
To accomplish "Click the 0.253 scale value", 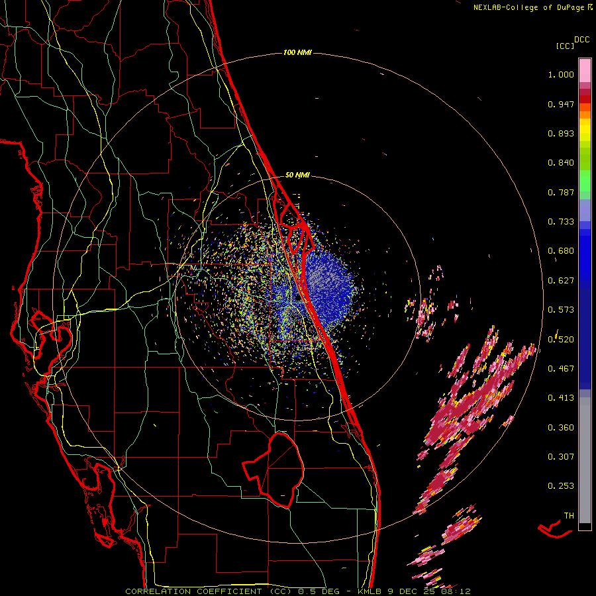I will click(561, 486).
